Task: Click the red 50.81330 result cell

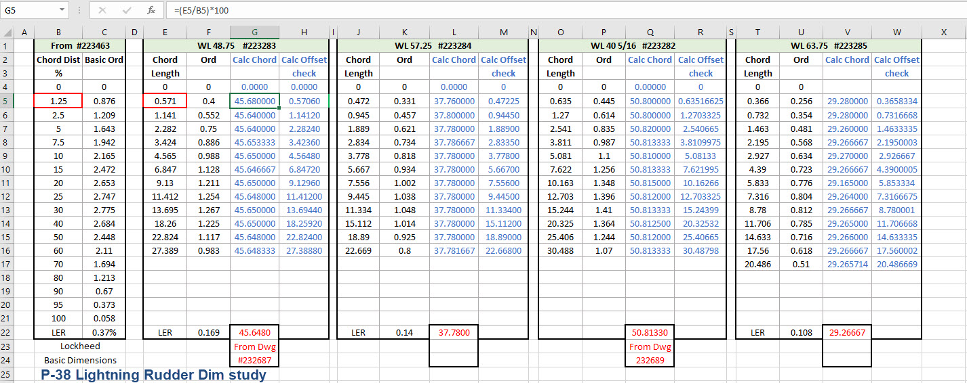Action: click(650, 332)
